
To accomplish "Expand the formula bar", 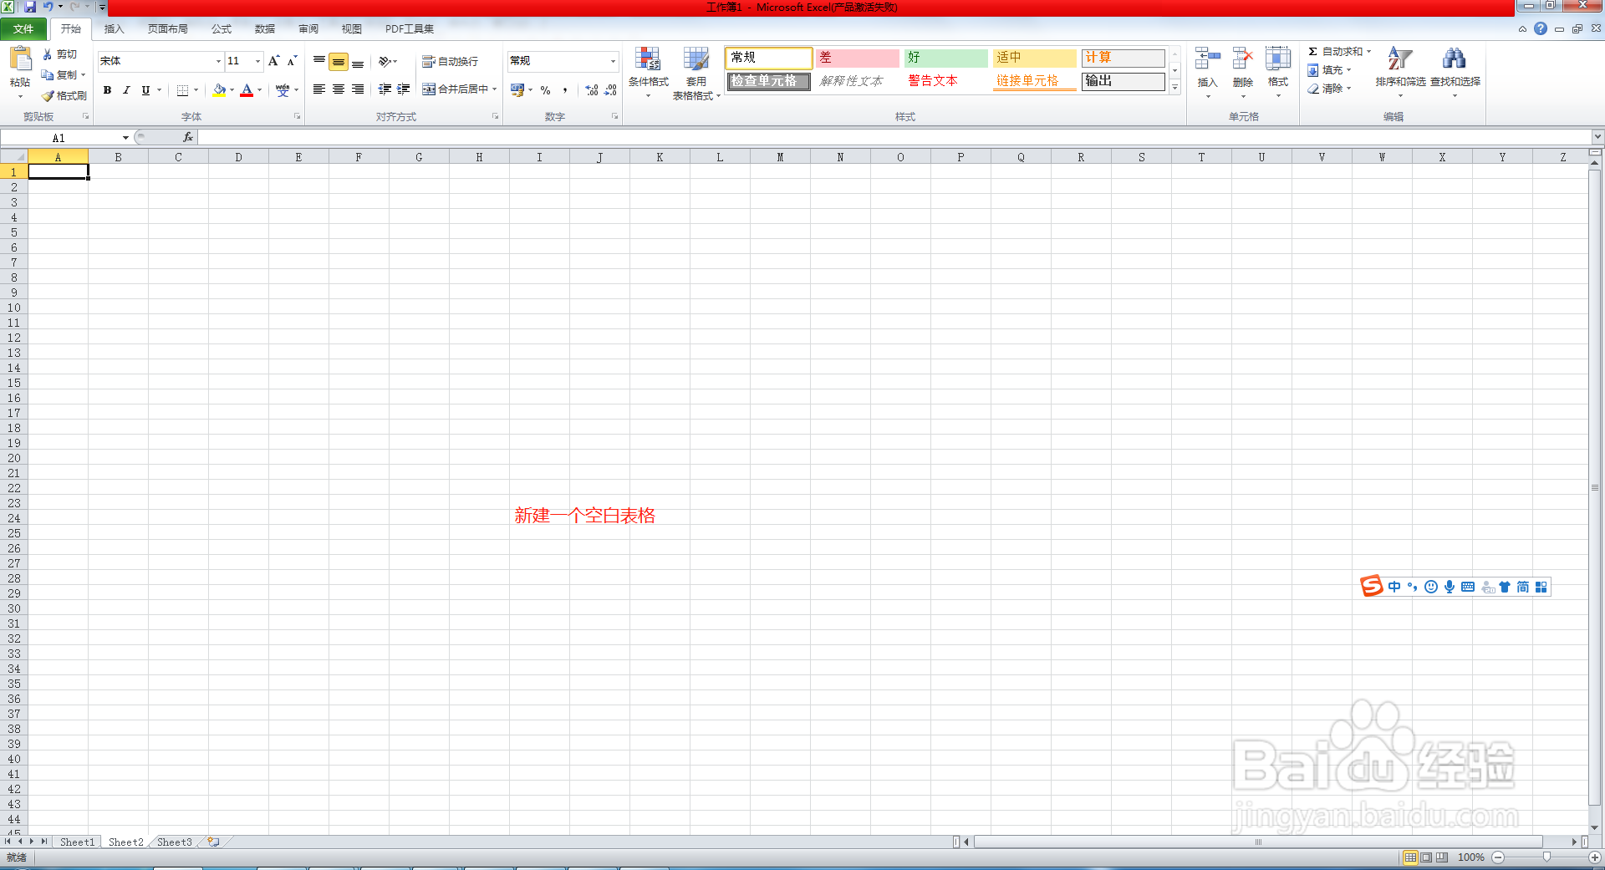I will 1597,137.
